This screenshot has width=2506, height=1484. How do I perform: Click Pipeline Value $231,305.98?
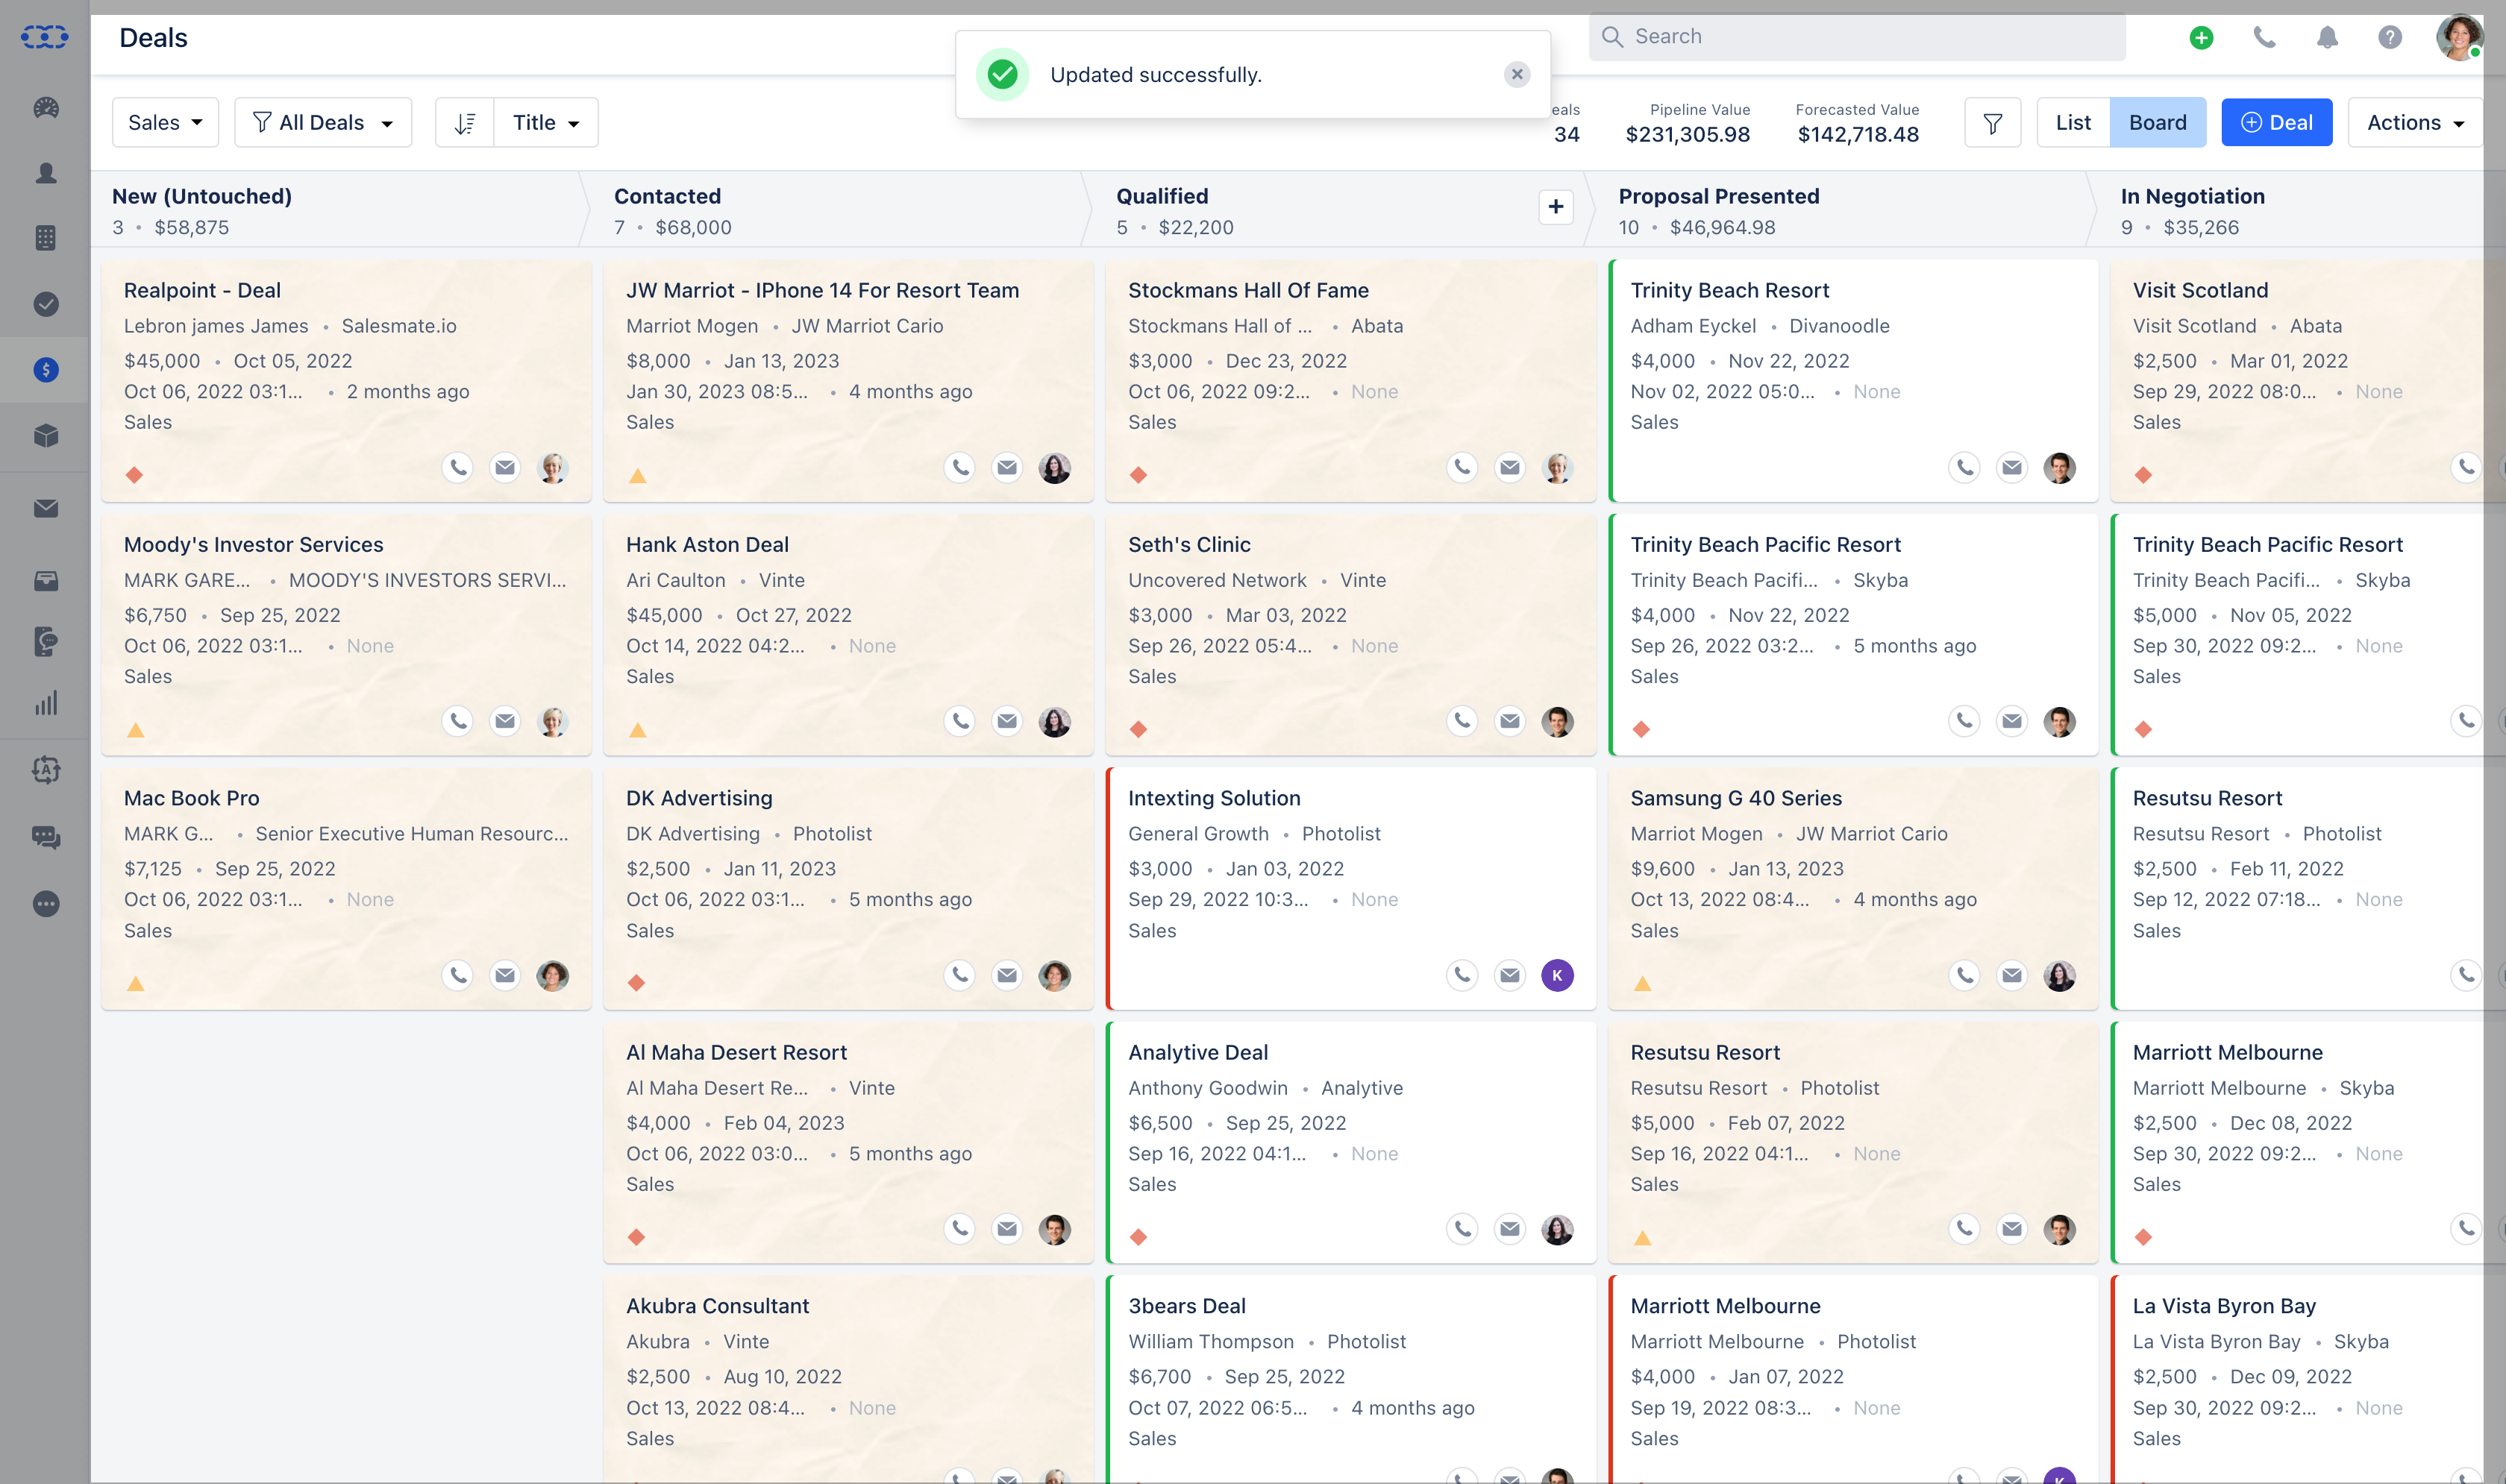click(1688, 134)
